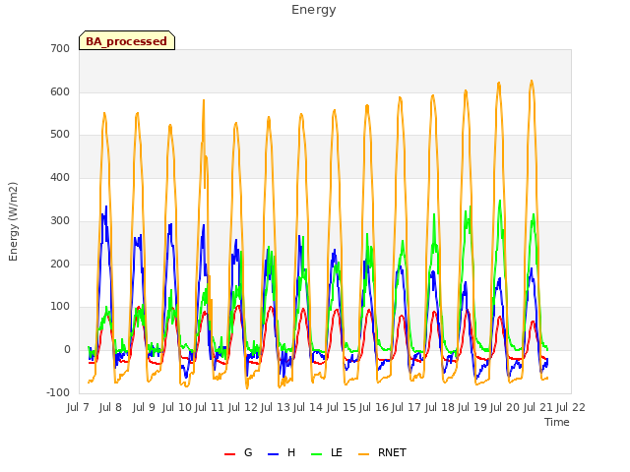Click the Time x-axis title

pos(557,422)
